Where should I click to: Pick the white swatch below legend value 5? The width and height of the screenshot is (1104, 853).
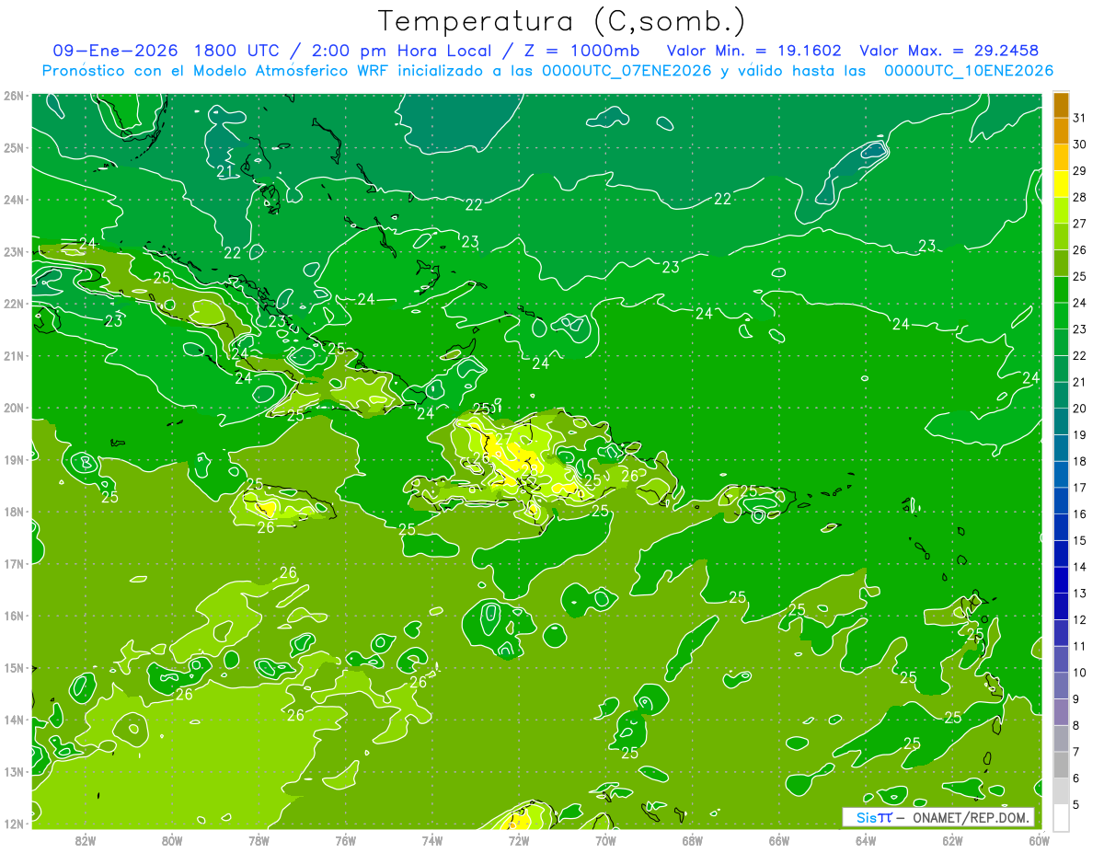pyautogui.click(x=1061, y=817)
